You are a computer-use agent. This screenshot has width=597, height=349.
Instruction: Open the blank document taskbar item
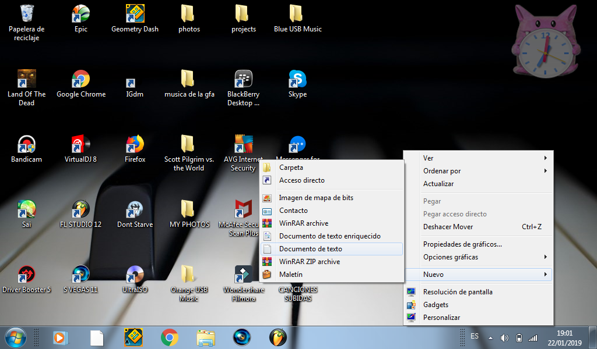point(97,337)
